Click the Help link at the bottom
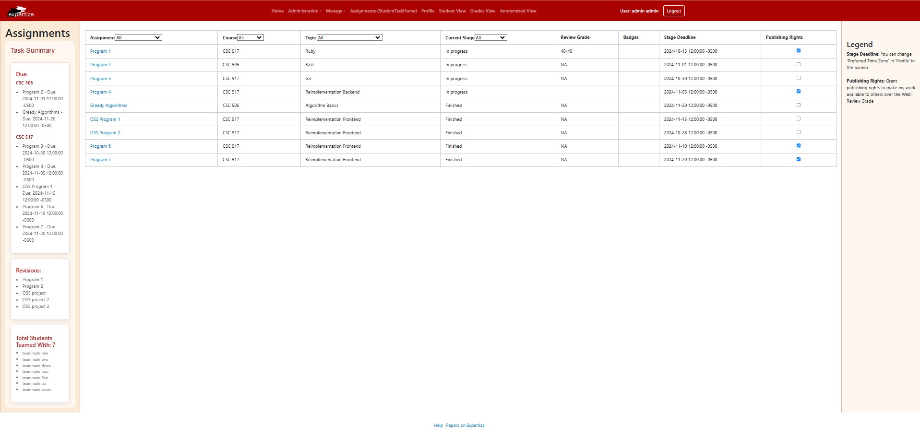 coord(438,425)
